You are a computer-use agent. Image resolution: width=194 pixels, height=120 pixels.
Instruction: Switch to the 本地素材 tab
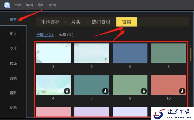(x=50, y=22)
